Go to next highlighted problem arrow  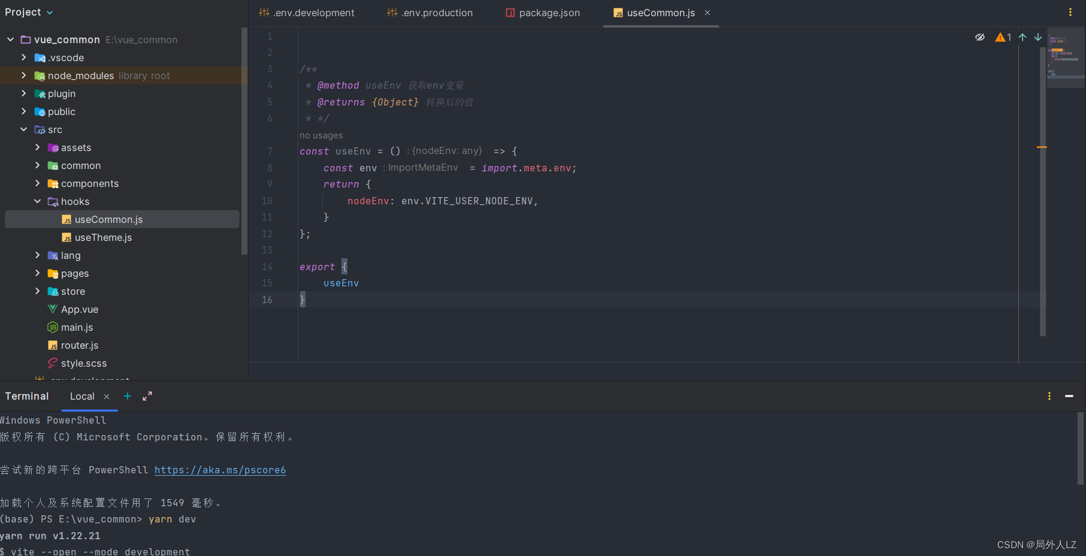tap(1038, 37)
